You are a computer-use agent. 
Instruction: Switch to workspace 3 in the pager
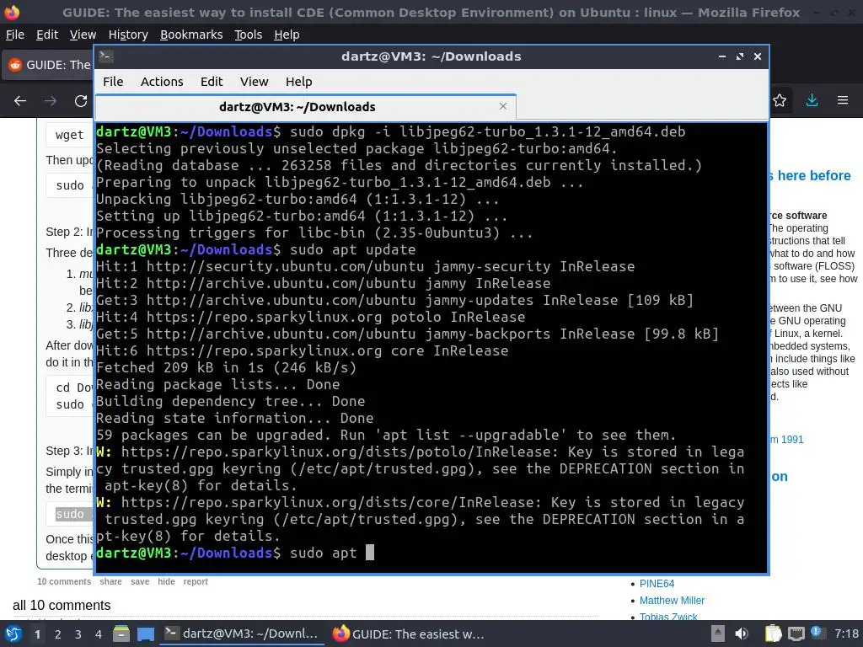click(x=78, y=634)
